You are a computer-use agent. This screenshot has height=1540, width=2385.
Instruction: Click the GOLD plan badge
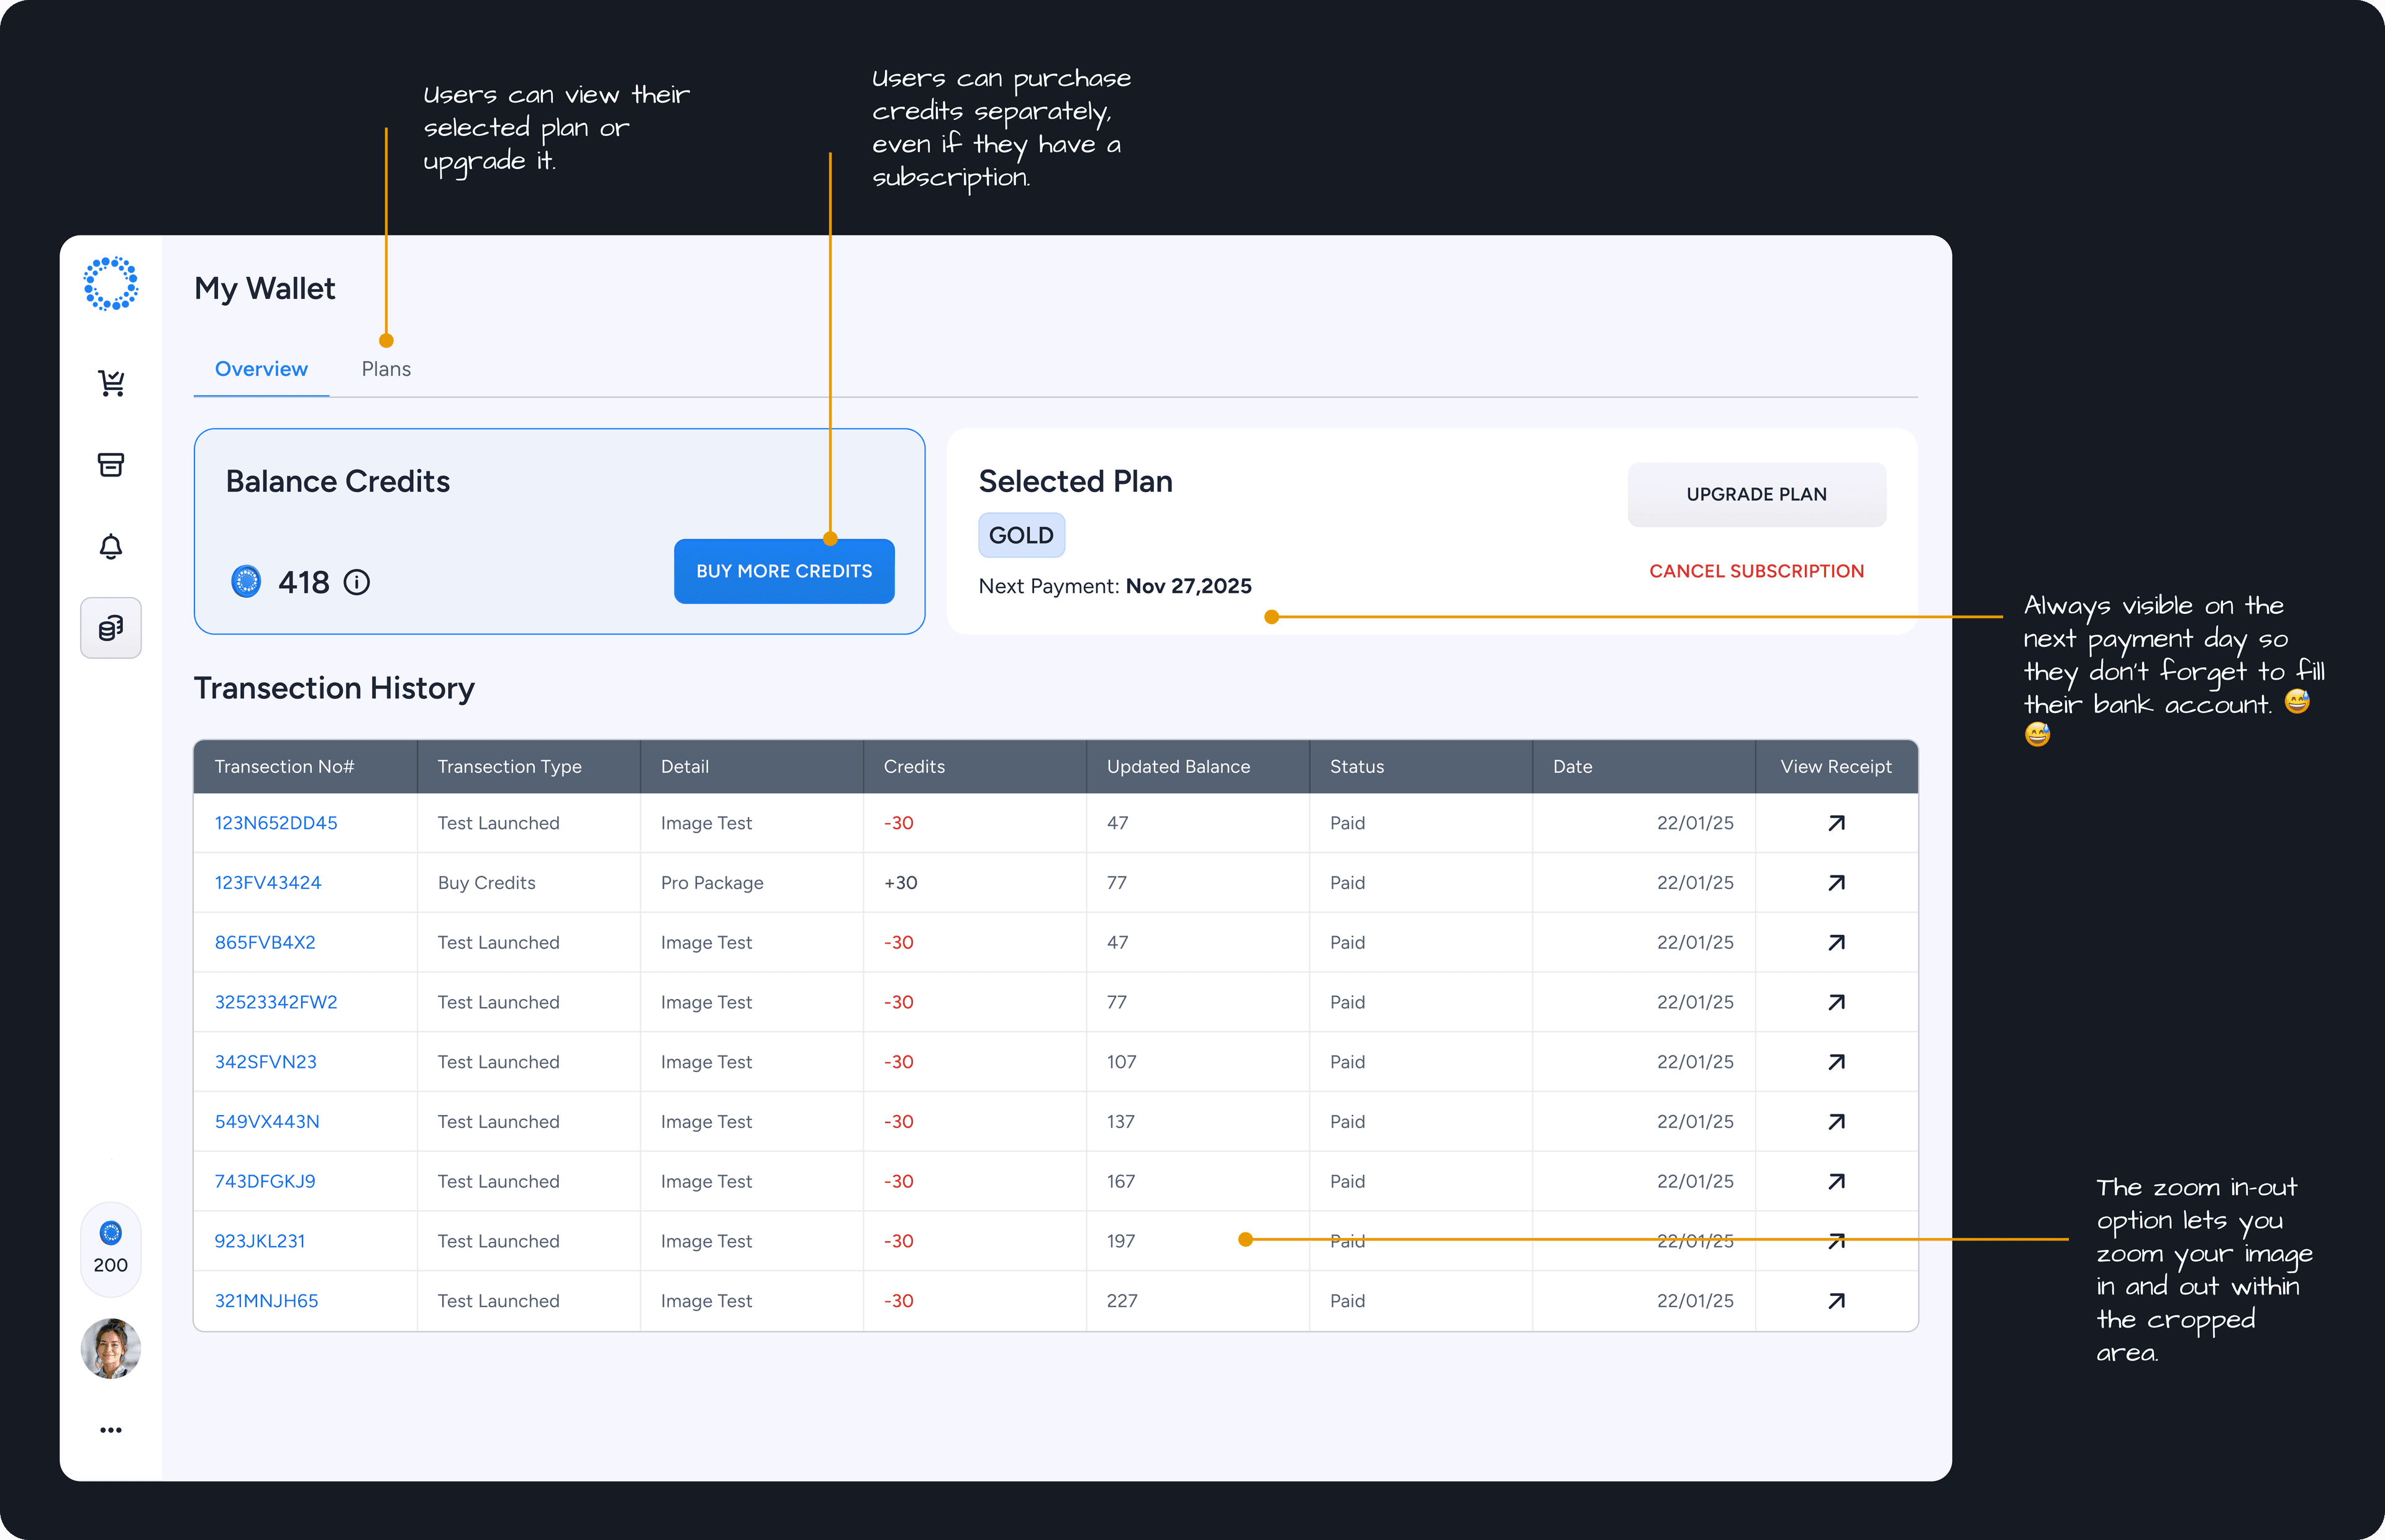pyautogui.click(x=1020, y=535)
